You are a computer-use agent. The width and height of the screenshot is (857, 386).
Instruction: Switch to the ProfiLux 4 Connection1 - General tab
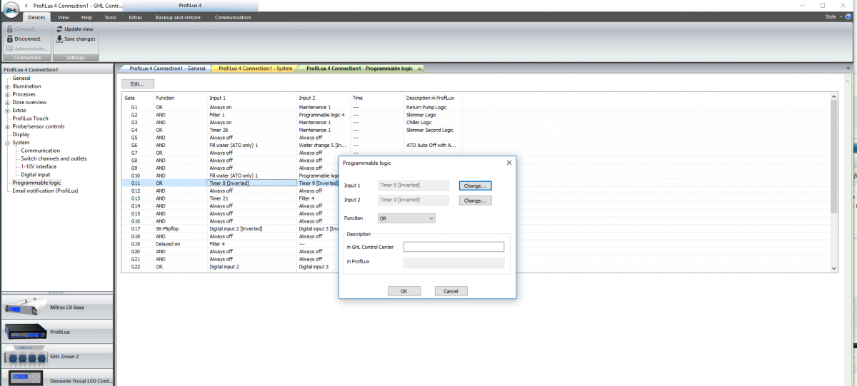point(166,68)
